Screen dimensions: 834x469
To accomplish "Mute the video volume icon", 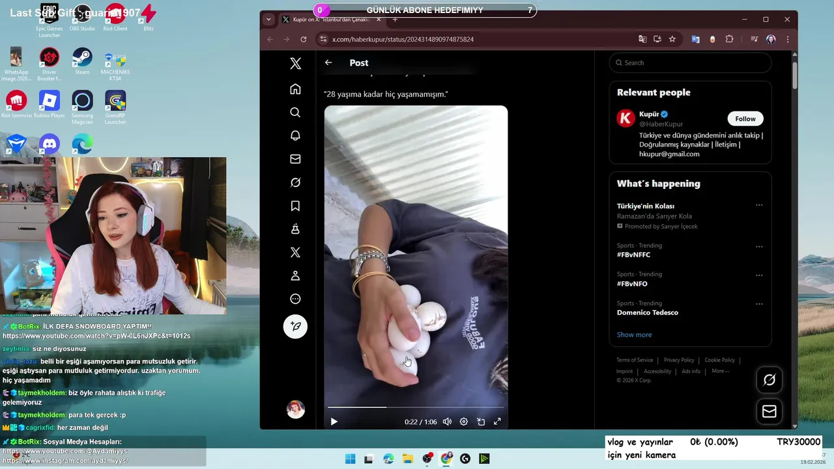I will (447, 421).
